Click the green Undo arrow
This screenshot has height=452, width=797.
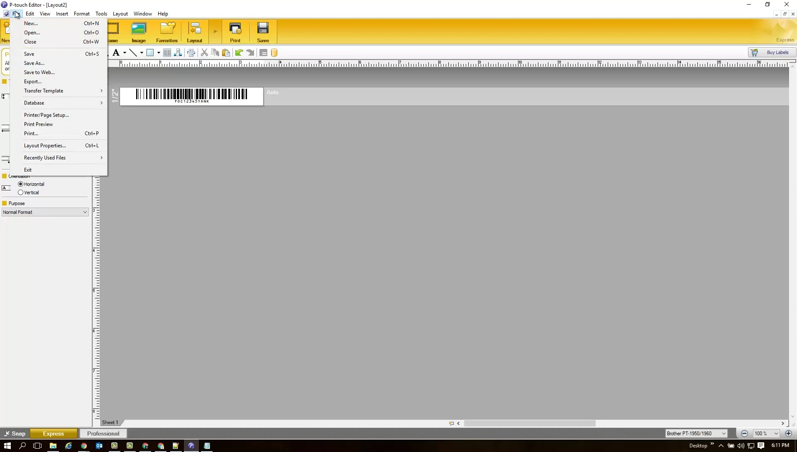[x=239, y=53]
